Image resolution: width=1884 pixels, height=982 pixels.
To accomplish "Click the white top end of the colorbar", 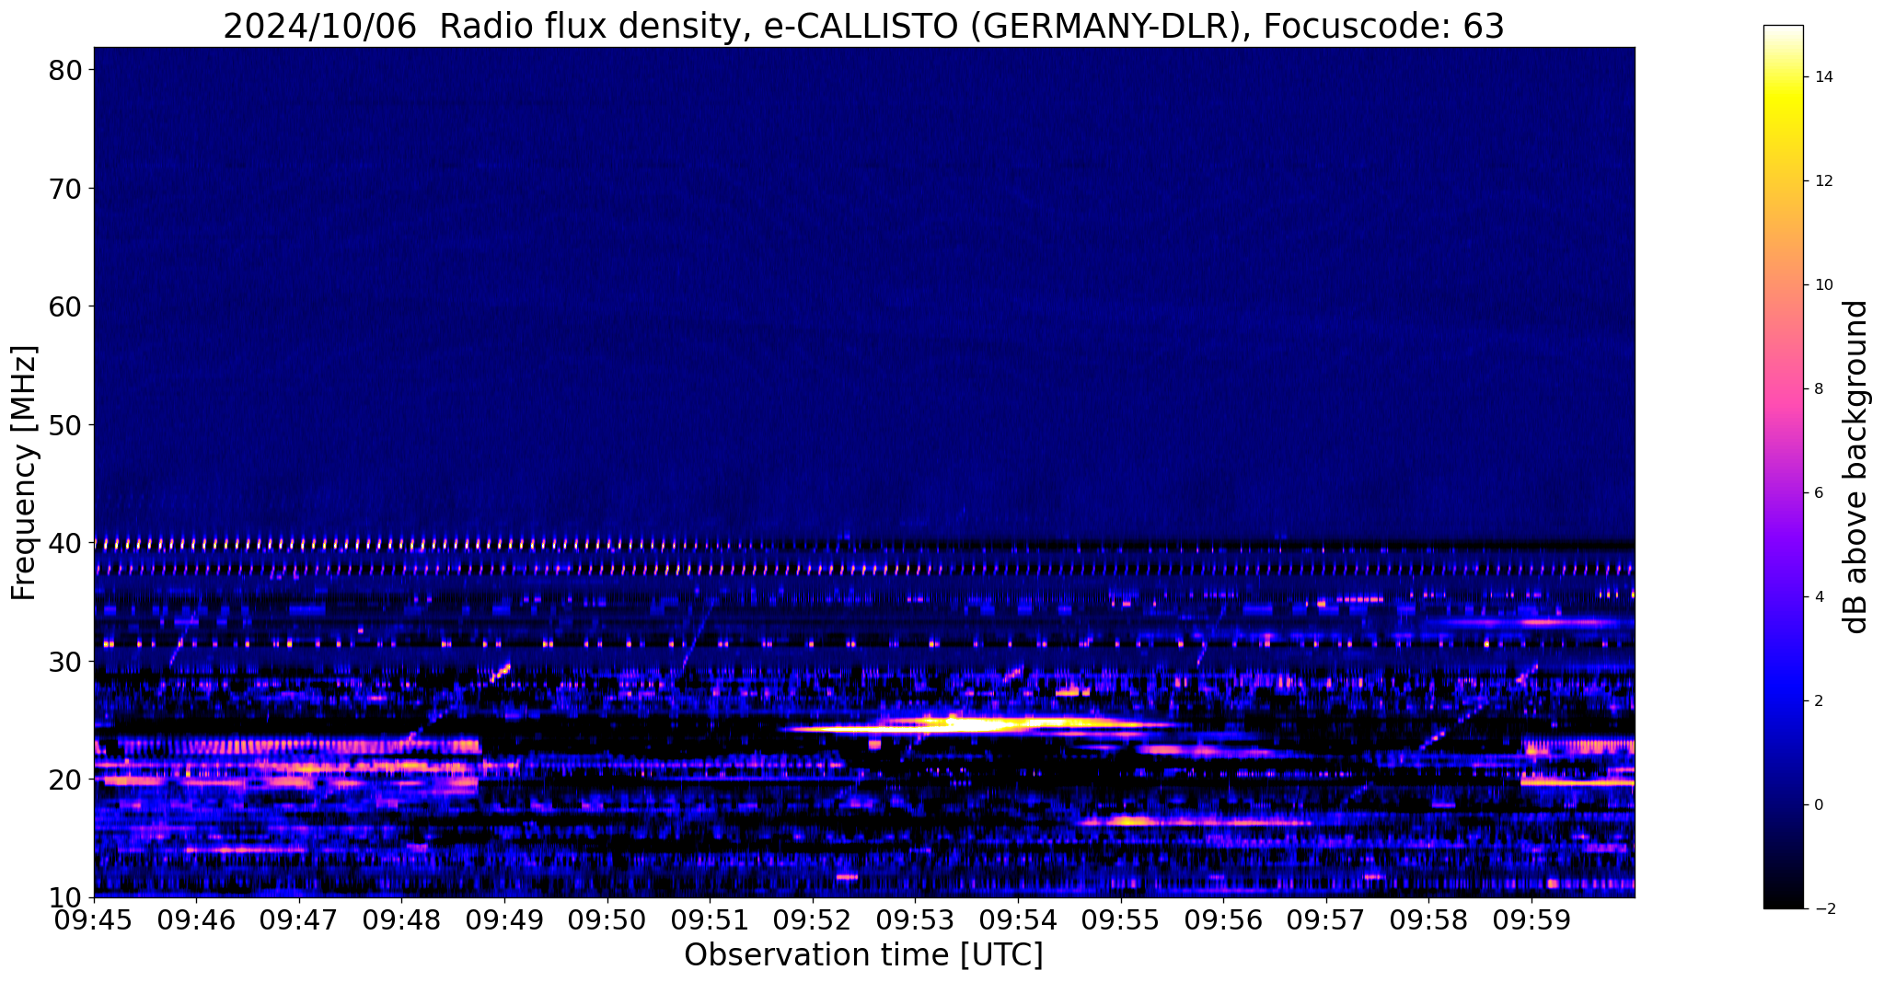I will coord(1783,33).
